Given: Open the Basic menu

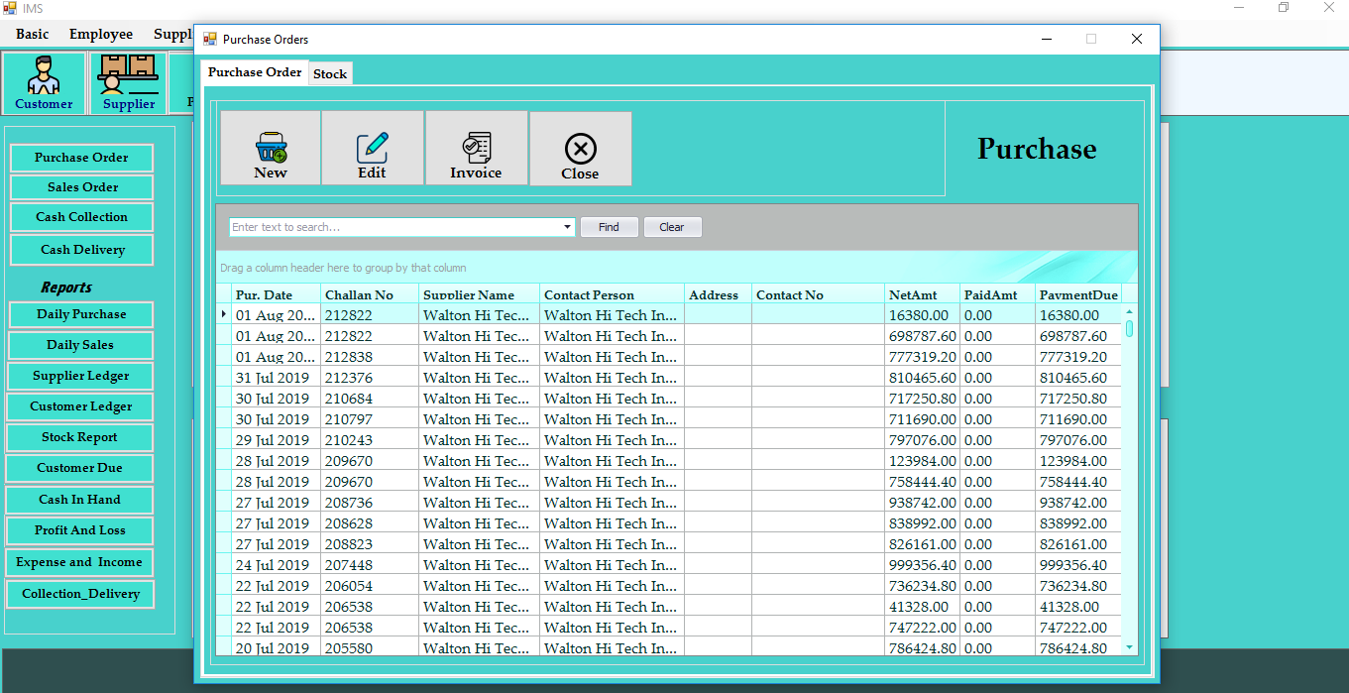Looking at the screenshot, I should coord(32,33).
